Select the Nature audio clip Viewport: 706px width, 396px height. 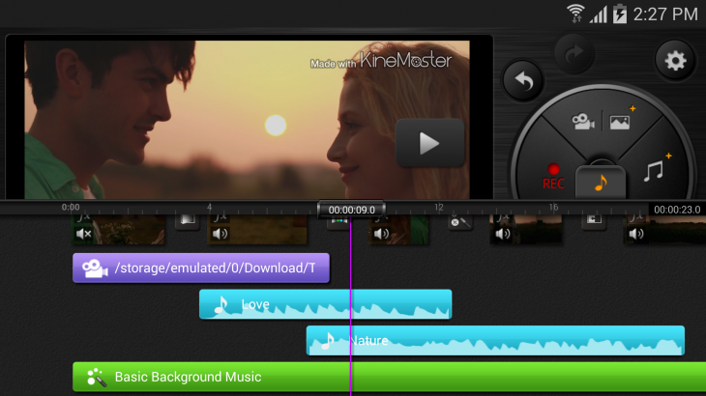click(494, 340)
